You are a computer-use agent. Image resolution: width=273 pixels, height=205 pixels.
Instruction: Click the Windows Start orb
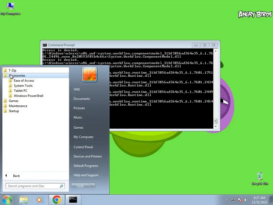coord(7,200)
